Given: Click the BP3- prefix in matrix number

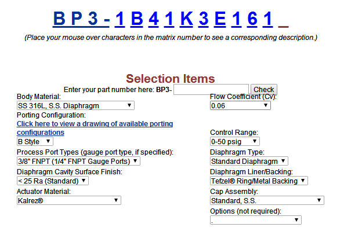Looking at the screenshot, I should [x=81, y=19].
